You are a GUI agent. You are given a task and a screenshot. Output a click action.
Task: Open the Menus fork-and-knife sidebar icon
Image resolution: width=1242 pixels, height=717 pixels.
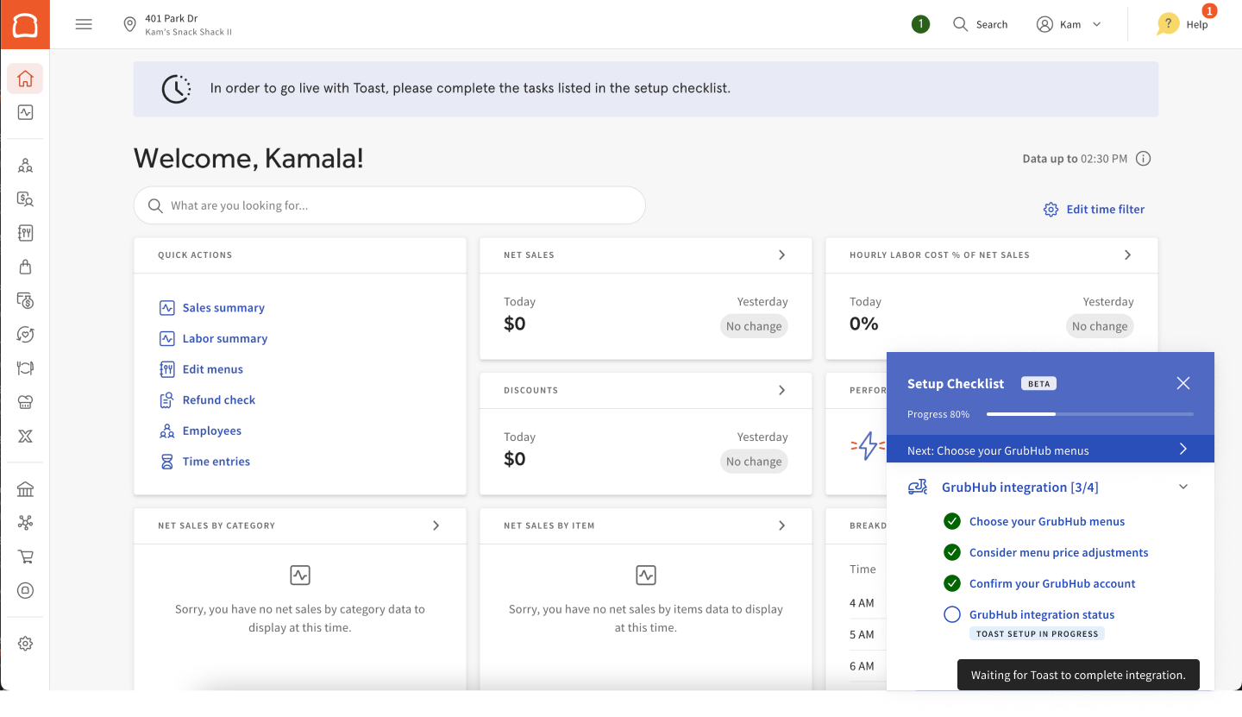pos(25,233)
